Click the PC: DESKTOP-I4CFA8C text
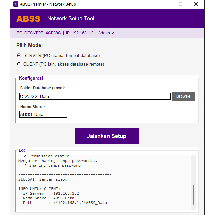 coord(39,33)
